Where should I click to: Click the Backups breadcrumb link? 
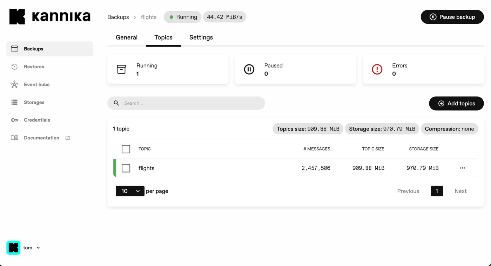point(118,17)
